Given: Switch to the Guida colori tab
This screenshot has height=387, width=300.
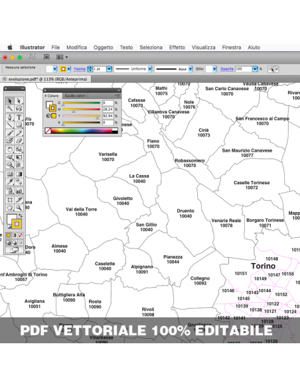Looking at the screenshot, I should click(75, 95).
